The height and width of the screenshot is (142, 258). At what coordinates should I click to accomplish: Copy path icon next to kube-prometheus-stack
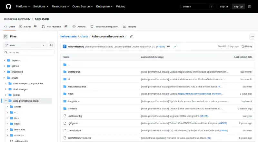(x=132, y=36)
